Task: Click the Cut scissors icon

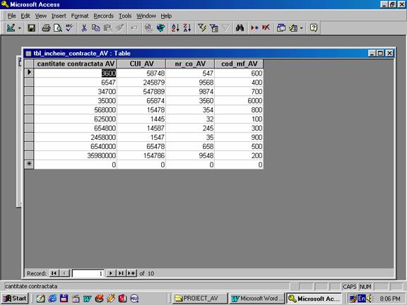Action: click(84, 28)
